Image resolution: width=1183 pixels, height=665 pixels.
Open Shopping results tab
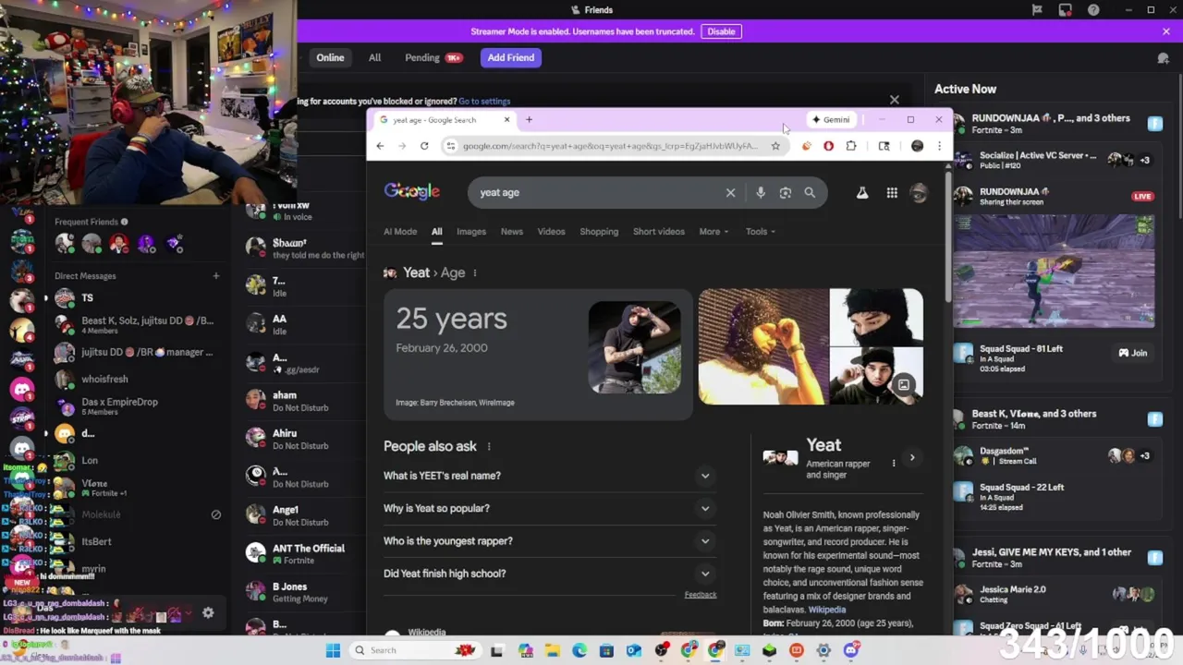coord(599,232)
